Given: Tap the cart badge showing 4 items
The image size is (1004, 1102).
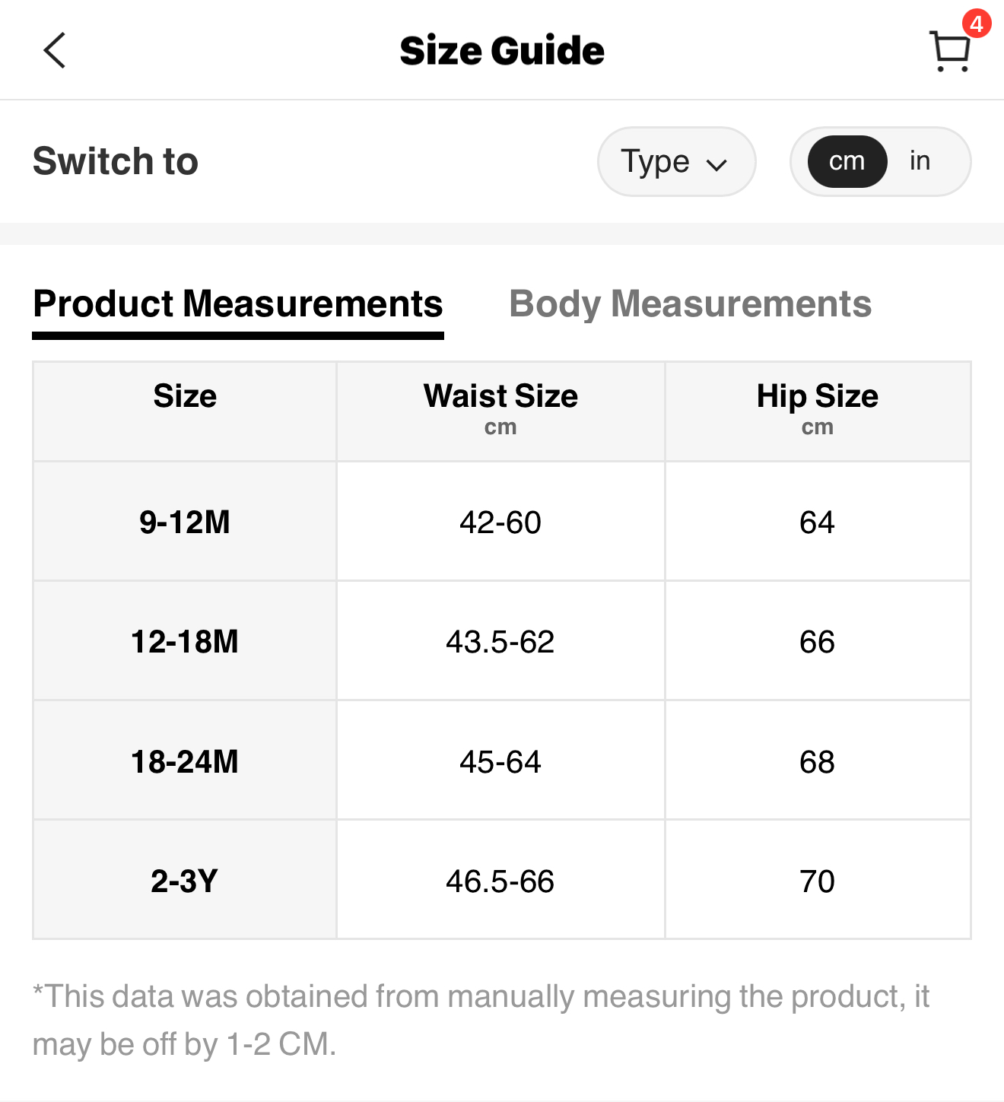Looking at the screenshot, I should click(976, 24).
